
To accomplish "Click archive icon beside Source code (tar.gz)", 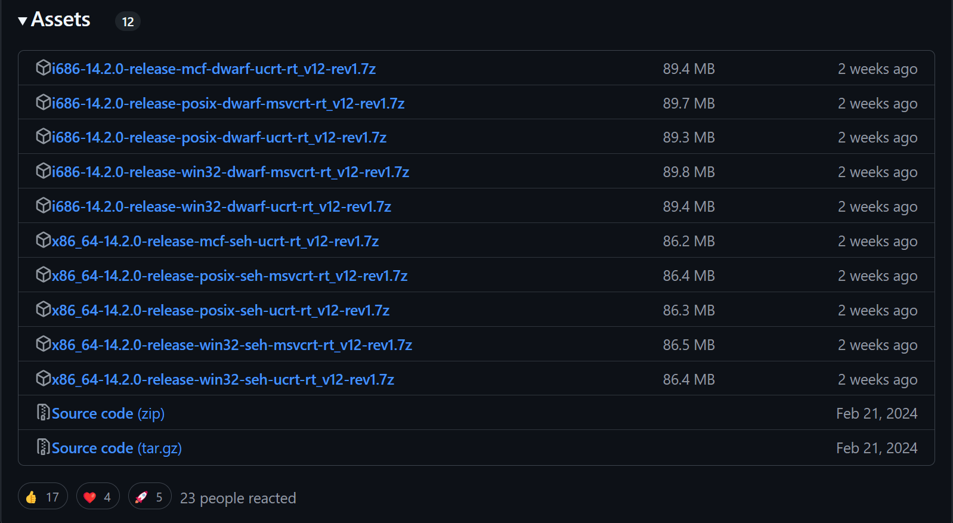I will click(x=43, y=447).
